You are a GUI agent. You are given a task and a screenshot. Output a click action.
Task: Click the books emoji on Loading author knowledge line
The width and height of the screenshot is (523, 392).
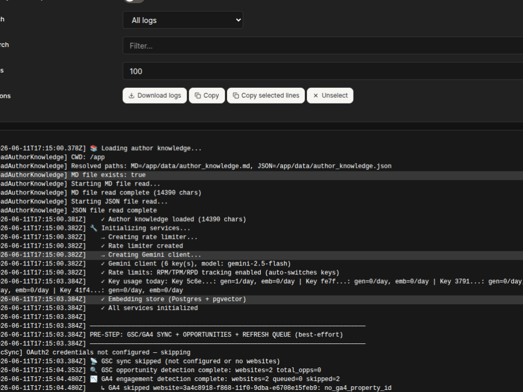click(94, 148)
